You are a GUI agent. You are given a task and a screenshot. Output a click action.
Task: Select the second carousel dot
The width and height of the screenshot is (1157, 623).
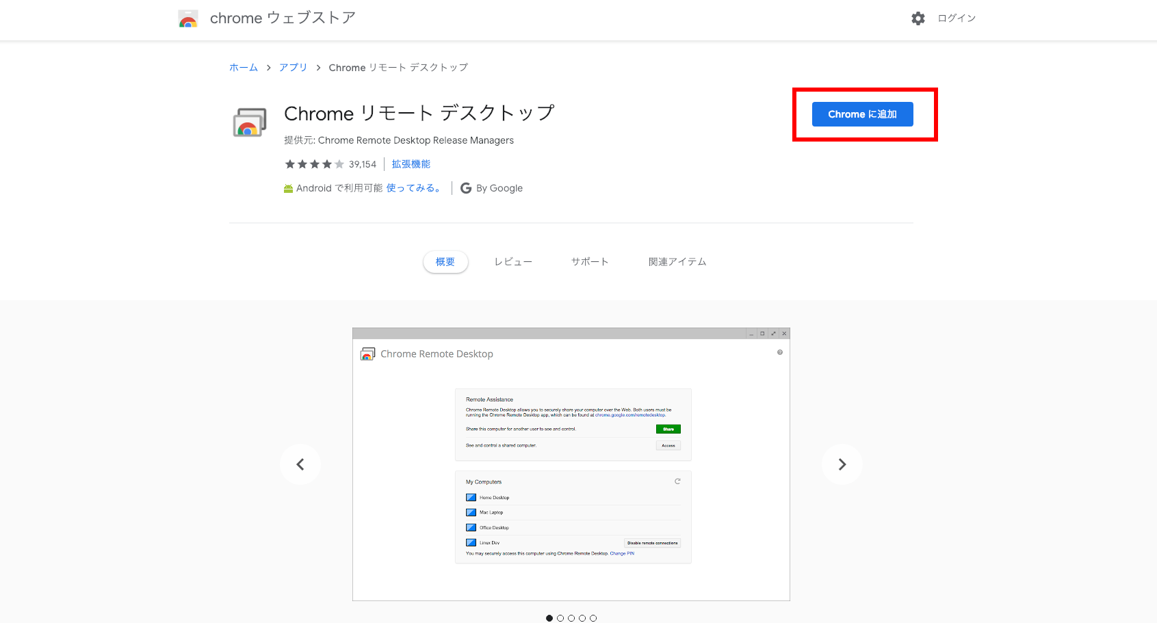(560, 618)
